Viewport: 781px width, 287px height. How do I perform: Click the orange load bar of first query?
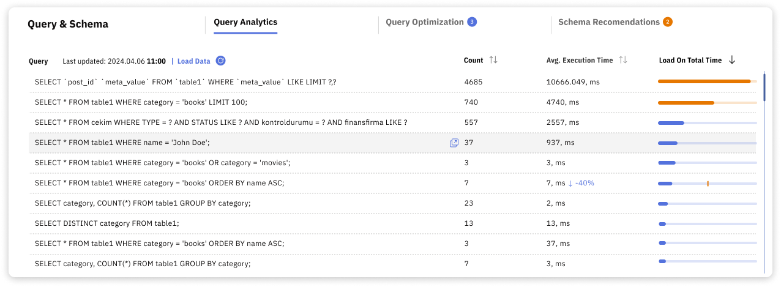click(704, 81)
